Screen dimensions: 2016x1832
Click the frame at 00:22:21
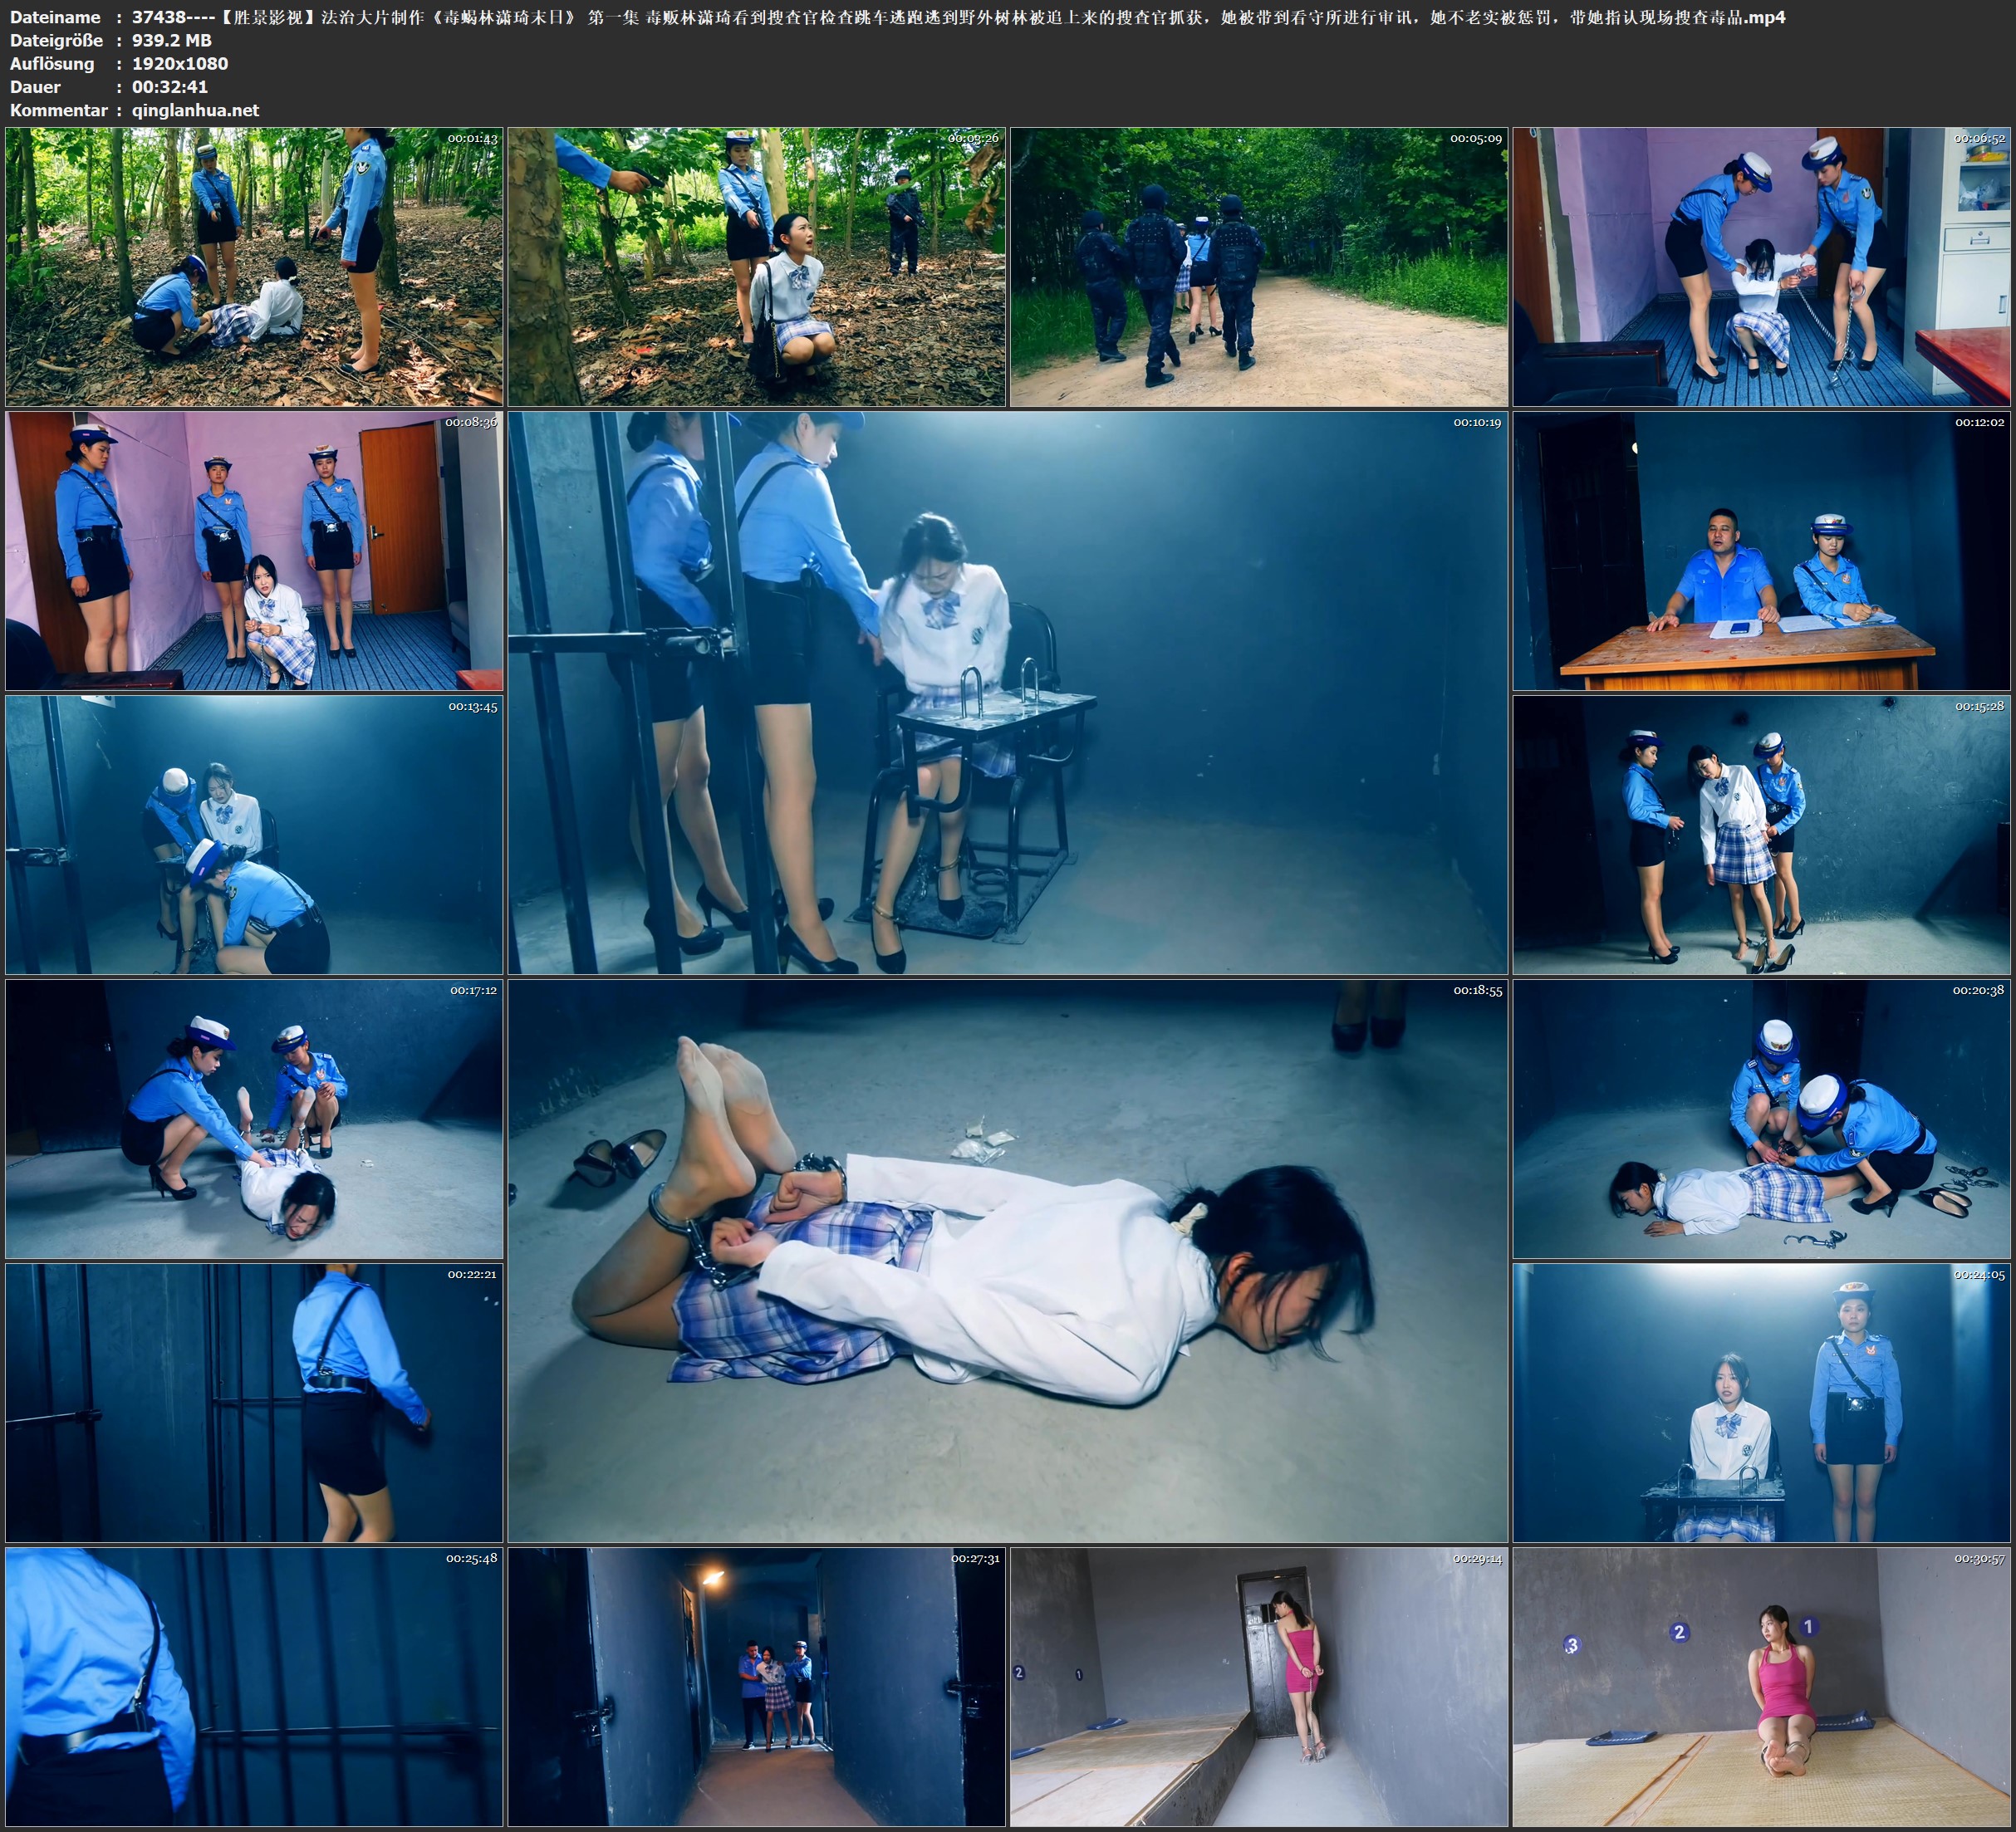coord(254,1403)
